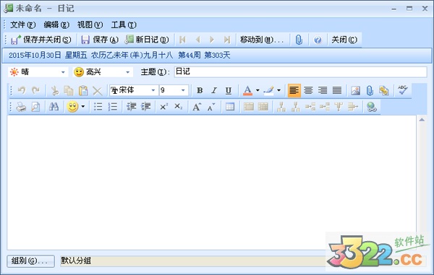Screen dimensions: 434x275
Task: Increase paragraph indent
Action: point(145,107)
